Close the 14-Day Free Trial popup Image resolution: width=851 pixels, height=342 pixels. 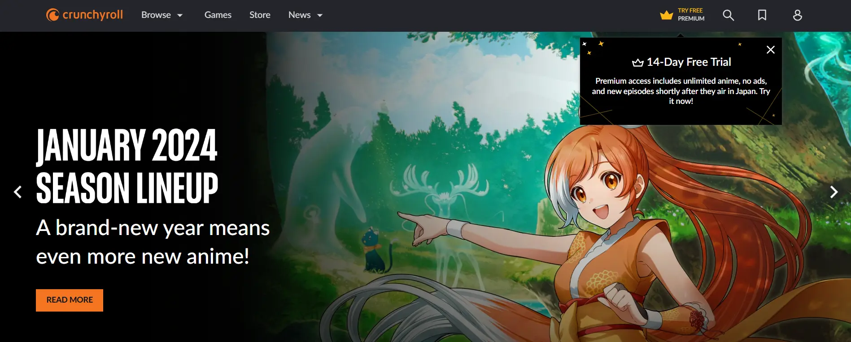[x=770, y=50]
